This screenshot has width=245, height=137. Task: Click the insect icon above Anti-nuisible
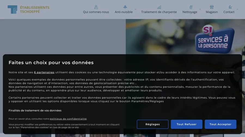pyautogui.click(x=125, y=7)
